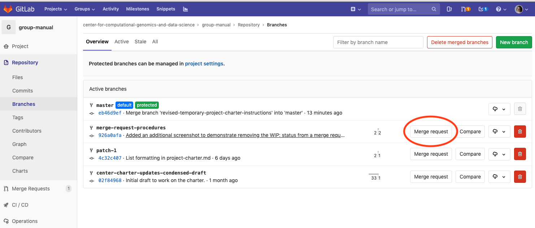Click the Filter by branch name field

pos(378,42)
